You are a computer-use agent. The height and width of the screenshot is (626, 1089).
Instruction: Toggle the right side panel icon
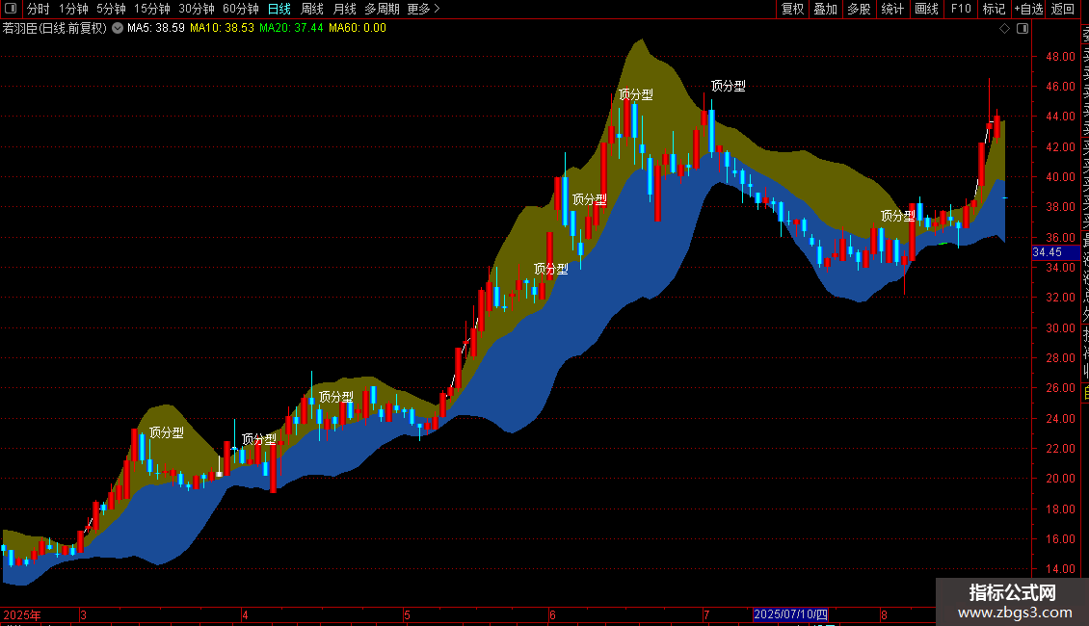pos(1023,29)
